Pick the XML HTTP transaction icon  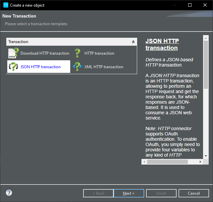78,67
